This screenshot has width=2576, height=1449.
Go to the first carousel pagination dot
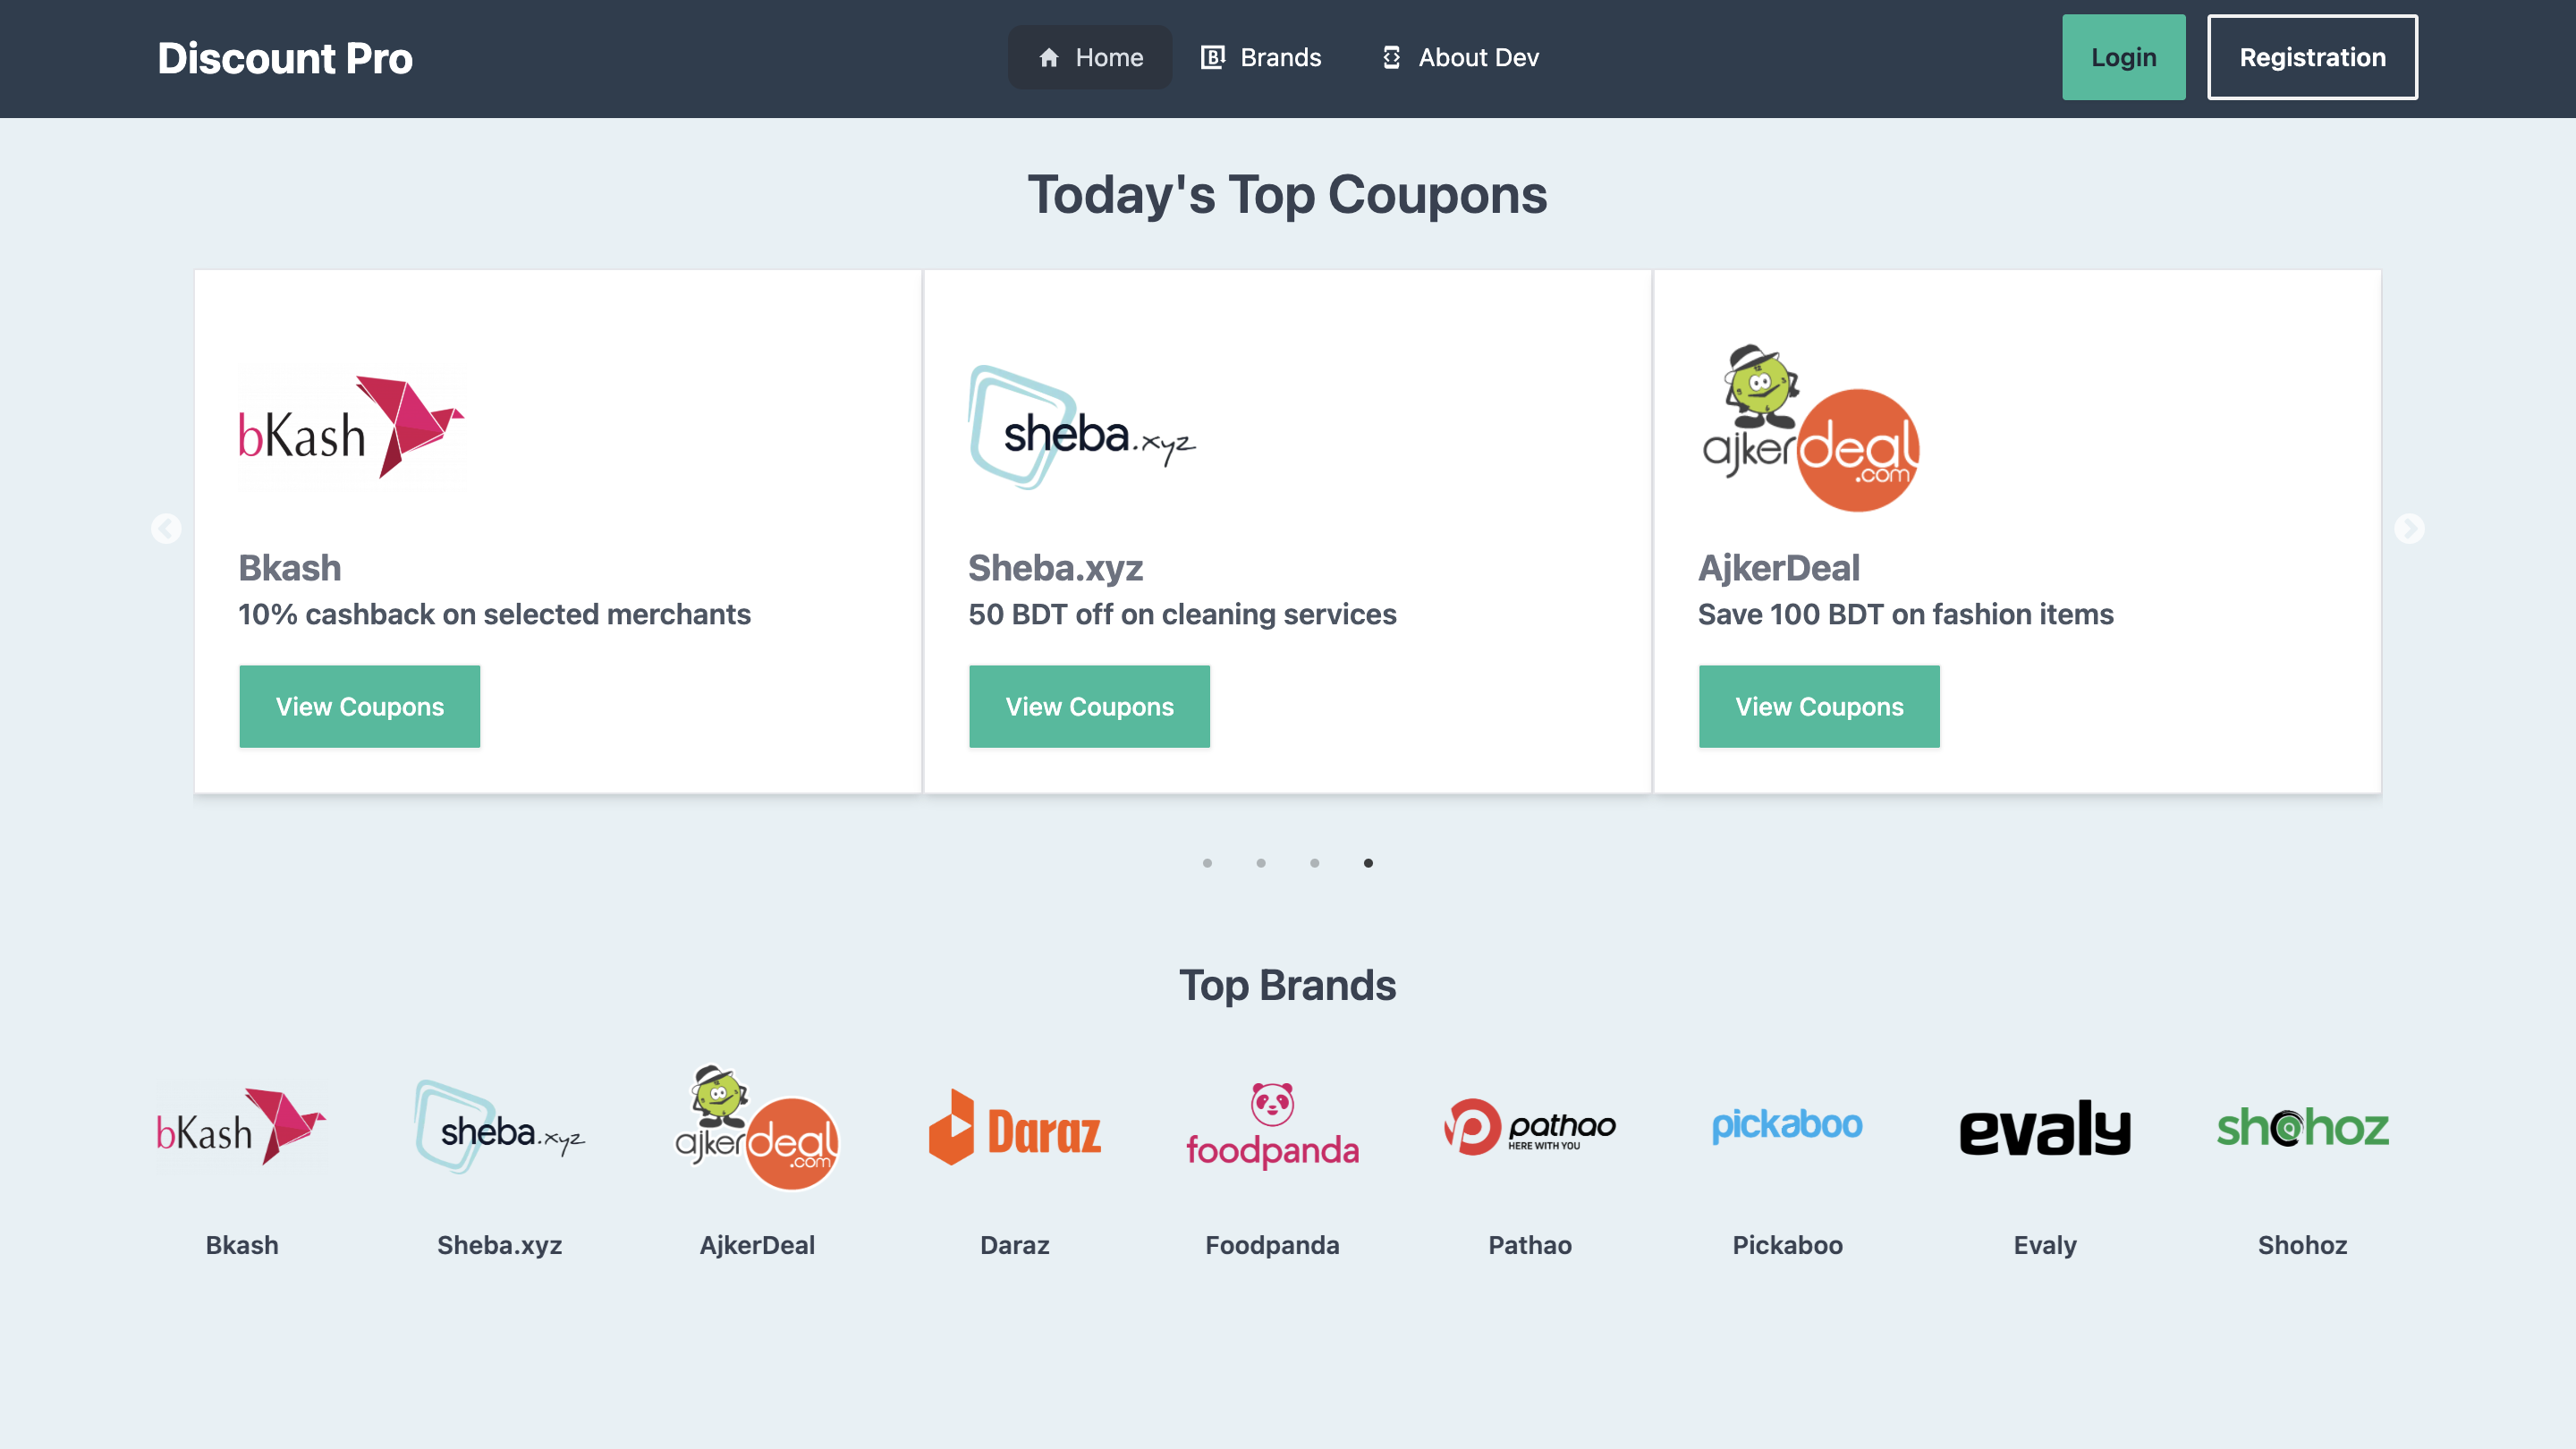(x=1207, y=863)
